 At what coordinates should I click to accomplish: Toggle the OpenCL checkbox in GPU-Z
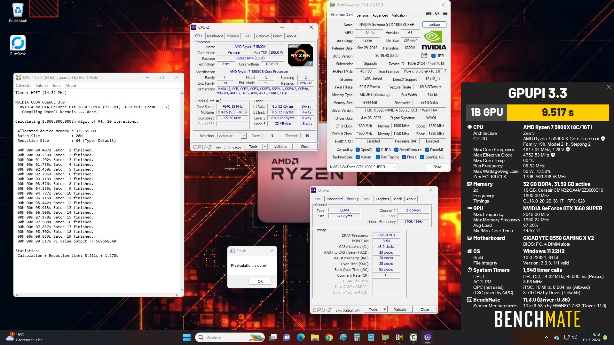click(358, 149)
